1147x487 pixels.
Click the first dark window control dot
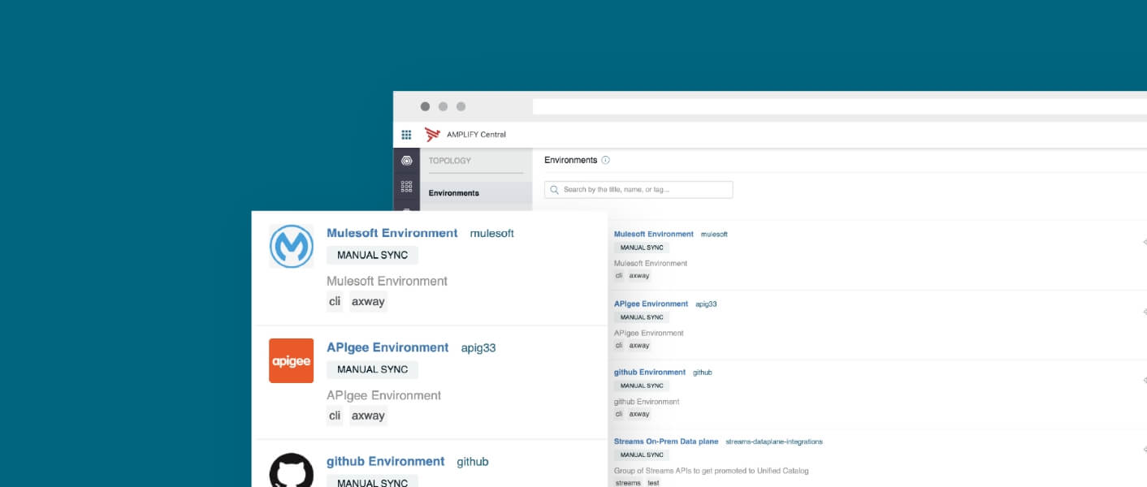coord(425,106)
